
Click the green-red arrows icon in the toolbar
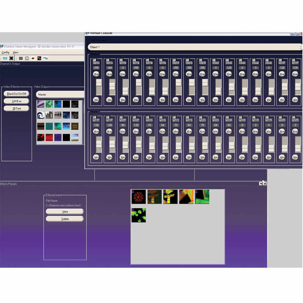[x=39, y=58]
